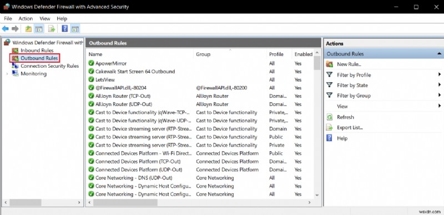The image size is (444, 215).
Task: Open the File menu
Action: pyautogui.click(x=8, y=18)
